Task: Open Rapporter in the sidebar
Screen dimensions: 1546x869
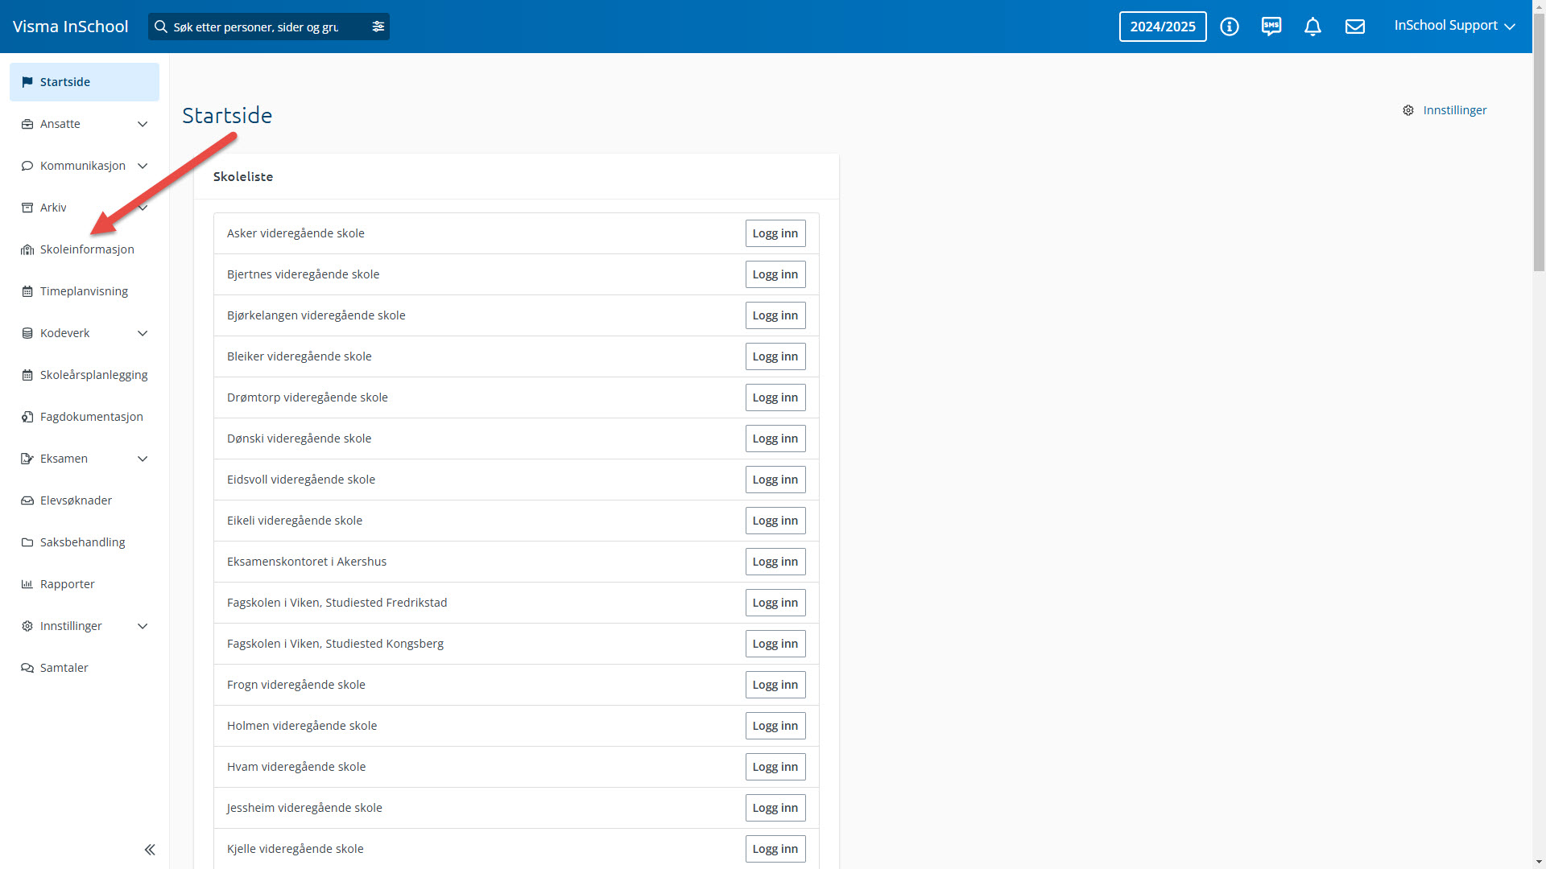Action: (68, 584)
